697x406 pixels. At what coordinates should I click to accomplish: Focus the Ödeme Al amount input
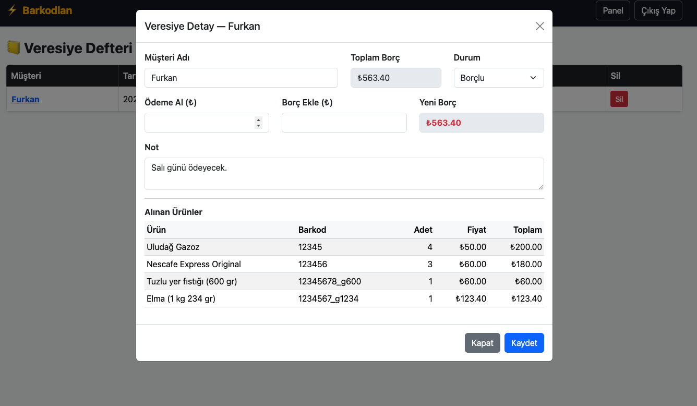point(199,123)
